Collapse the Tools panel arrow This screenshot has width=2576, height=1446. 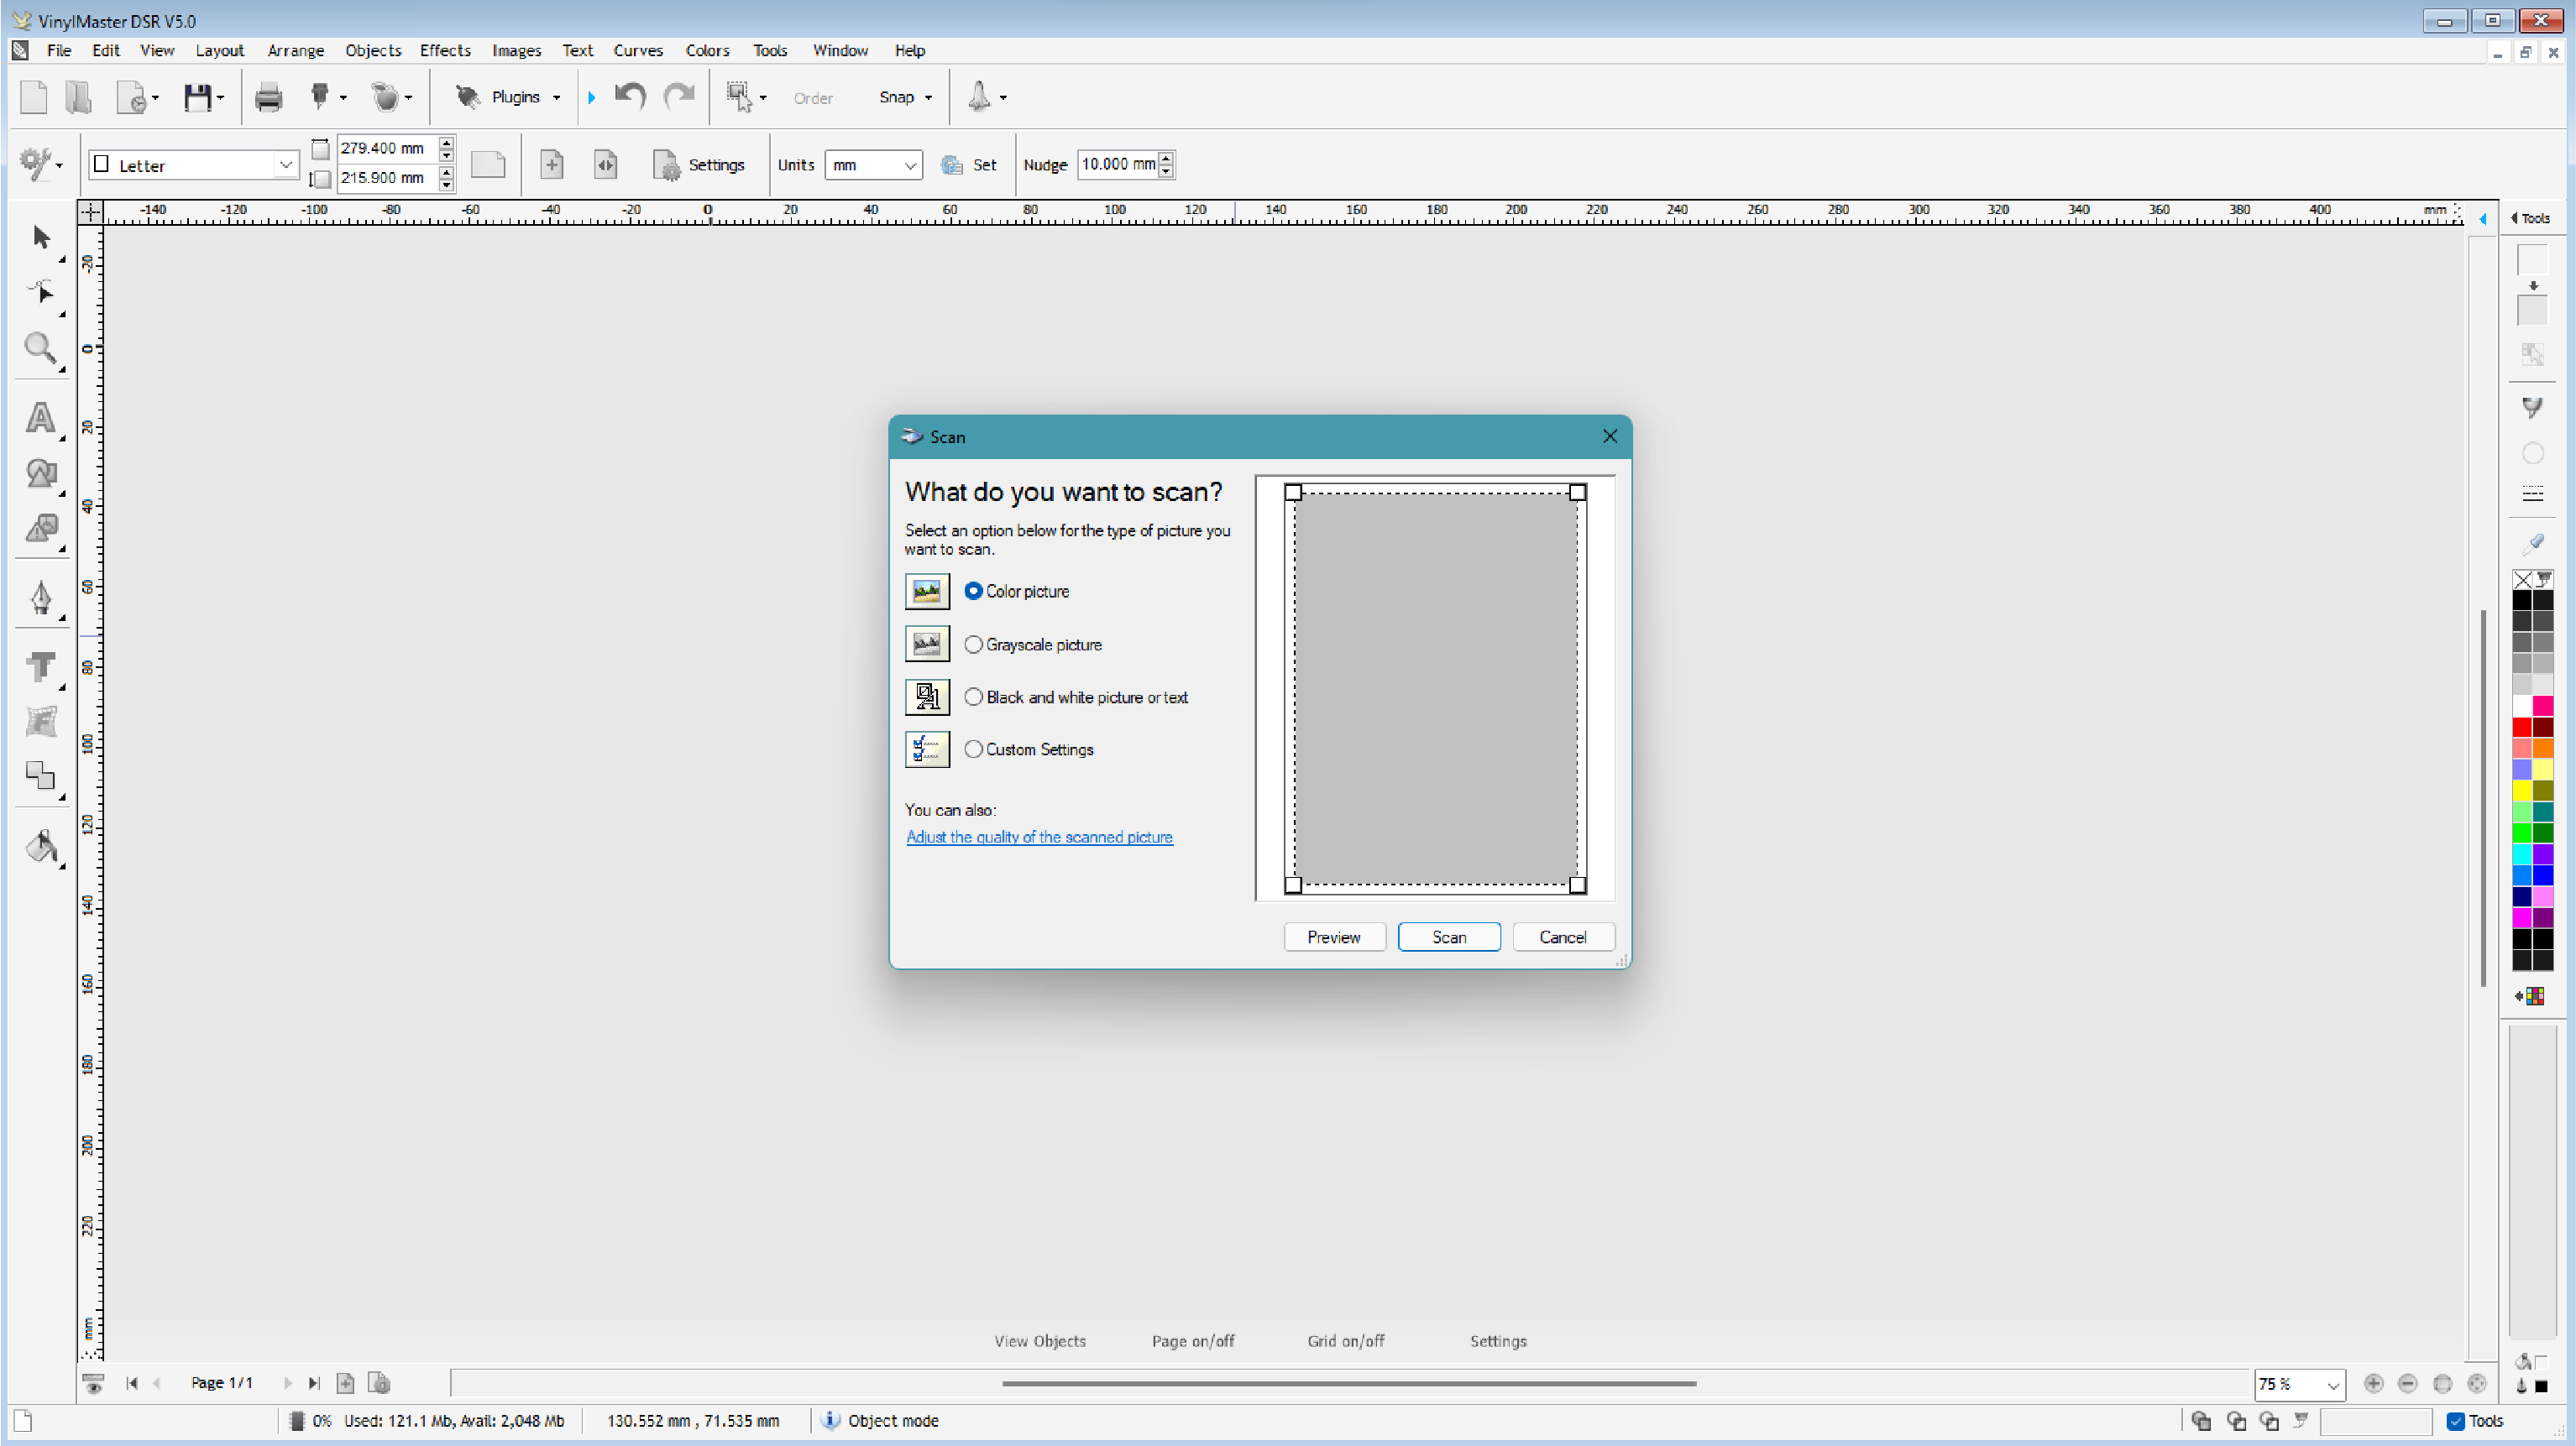click(x=2514, y=218)
